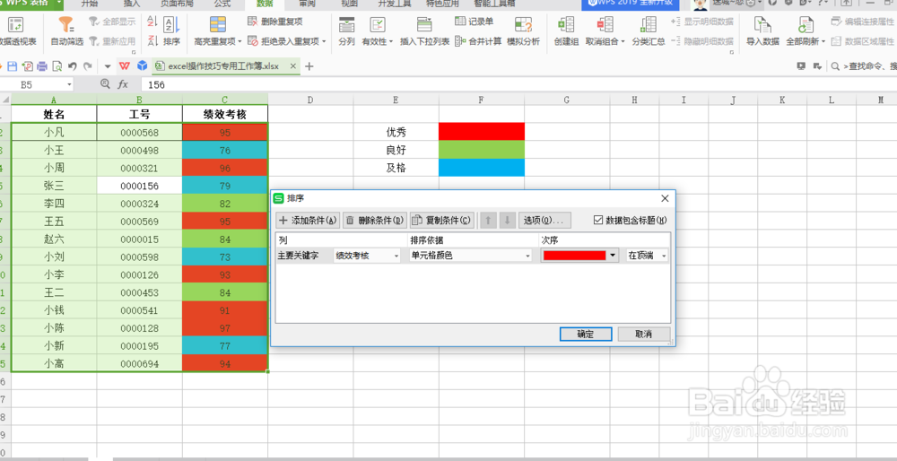897x461 pixels.
Task: Select column D header
Action: coord(310,100)
